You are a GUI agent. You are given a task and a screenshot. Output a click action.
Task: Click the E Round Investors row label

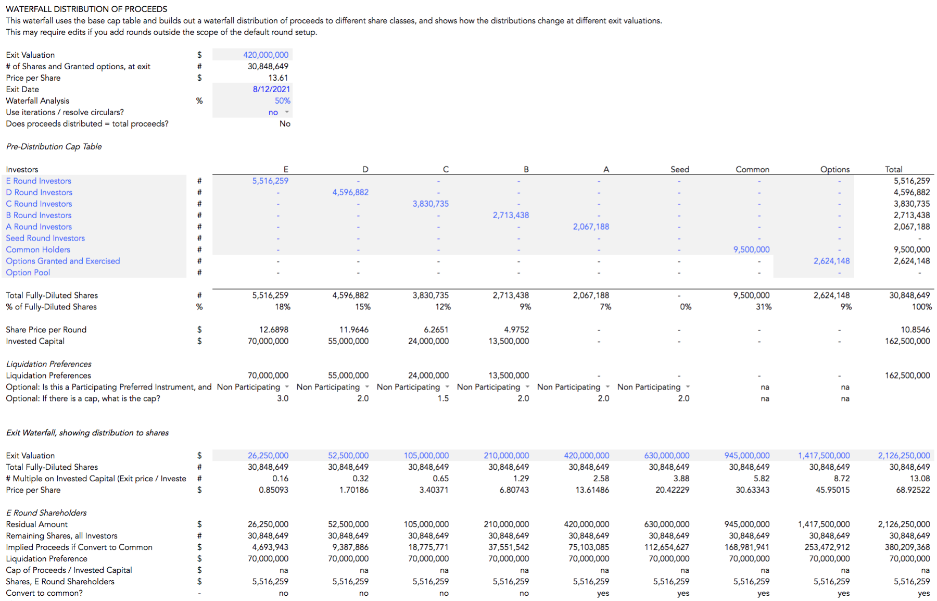[x=39, y=181]
